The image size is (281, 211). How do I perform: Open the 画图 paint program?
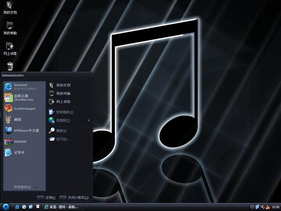coord(18,120)
